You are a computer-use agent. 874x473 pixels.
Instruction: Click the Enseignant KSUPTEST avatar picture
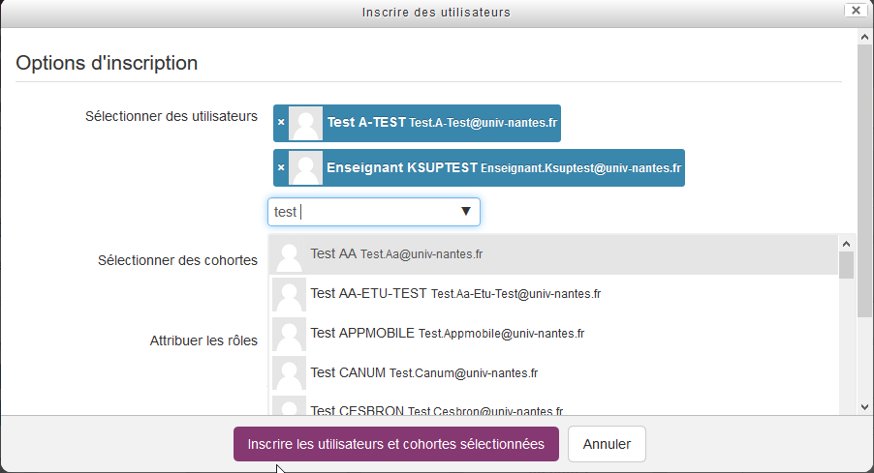[x=306, y=167]
